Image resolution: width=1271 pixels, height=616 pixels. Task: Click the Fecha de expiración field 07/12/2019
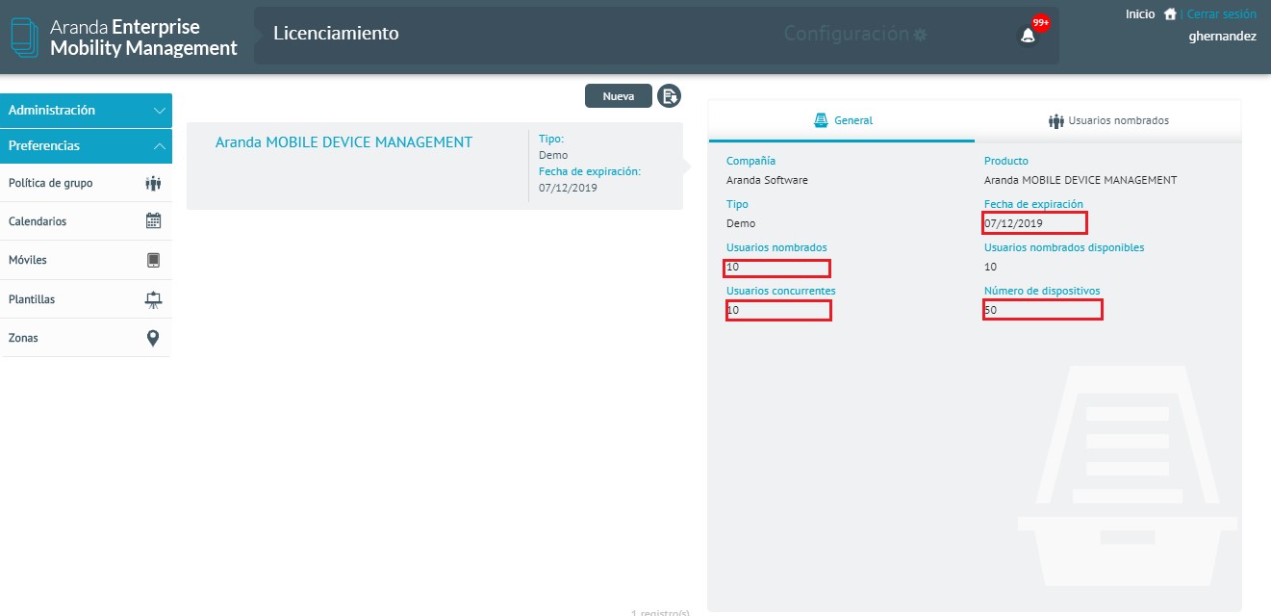point(1034,223)
